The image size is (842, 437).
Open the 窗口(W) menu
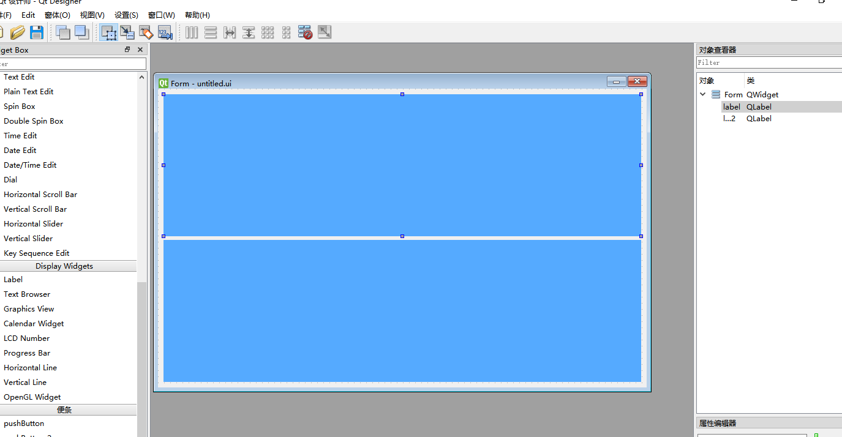(x=162, y=15)
